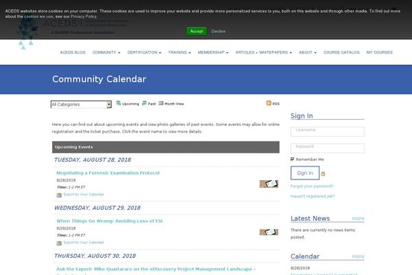
Task: Click Export to Your Calendar under 8/28/2018
Action: [x=84, y=195]
